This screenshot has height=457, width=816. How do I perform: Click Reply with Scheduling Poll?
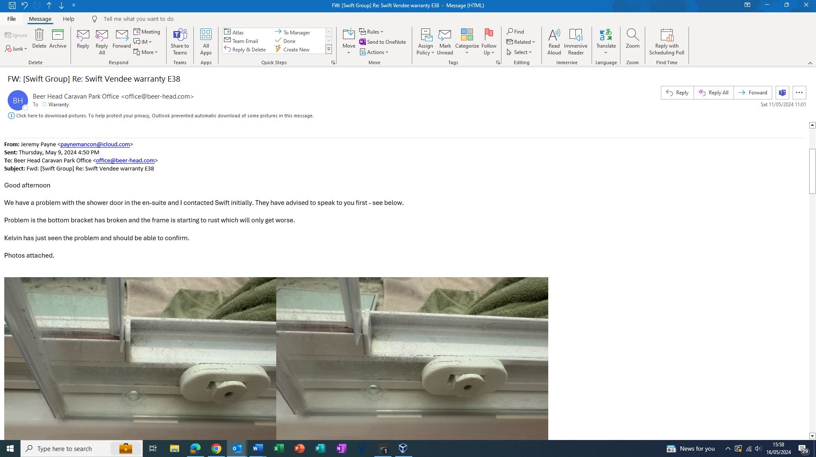(x=666, y=41)
